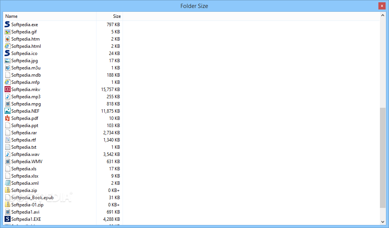Click the scrollbar up arrow
The image size is (389, 228).
[383, 16]
